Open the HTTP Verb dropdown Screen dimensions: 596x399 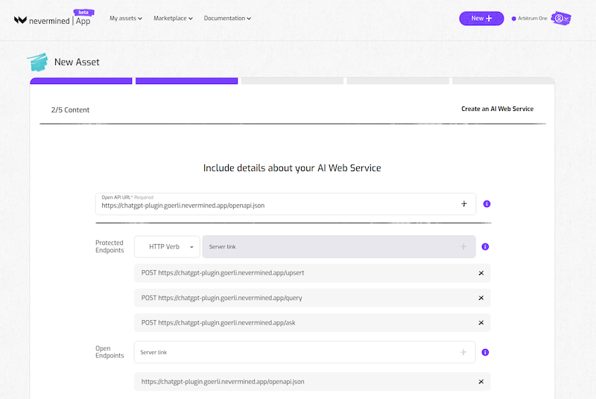tap(167, 246)
